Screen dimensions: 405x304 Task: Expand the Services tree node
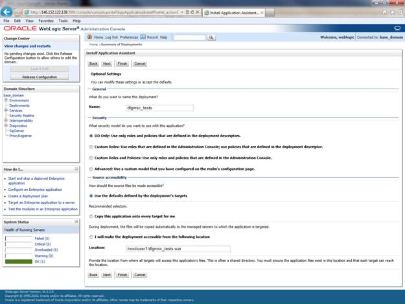pyautogui.click(x=6, y=110)
